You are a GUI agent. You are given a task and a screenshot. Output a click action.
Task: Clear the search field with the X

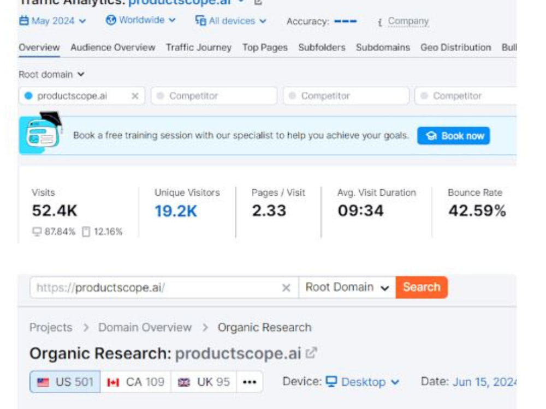(x=286, y=288)
